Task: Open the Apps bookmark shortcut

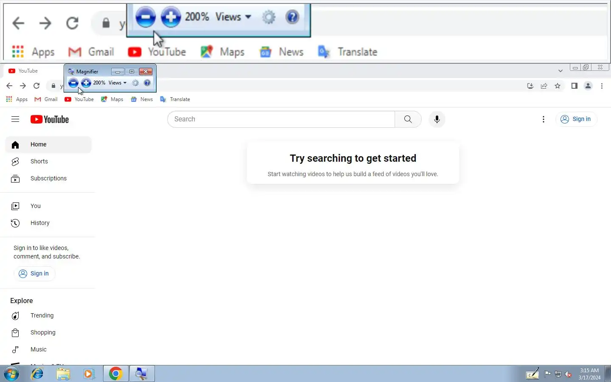Action: tap(17, 99)
